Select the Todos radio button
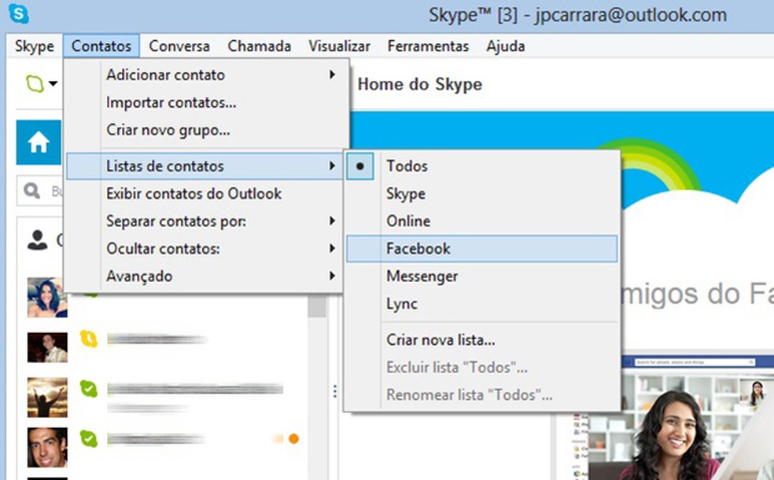 (x=359, y=166)
